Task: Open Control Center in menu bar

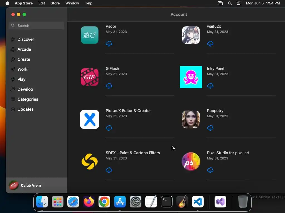Action: tap(239, 3)
